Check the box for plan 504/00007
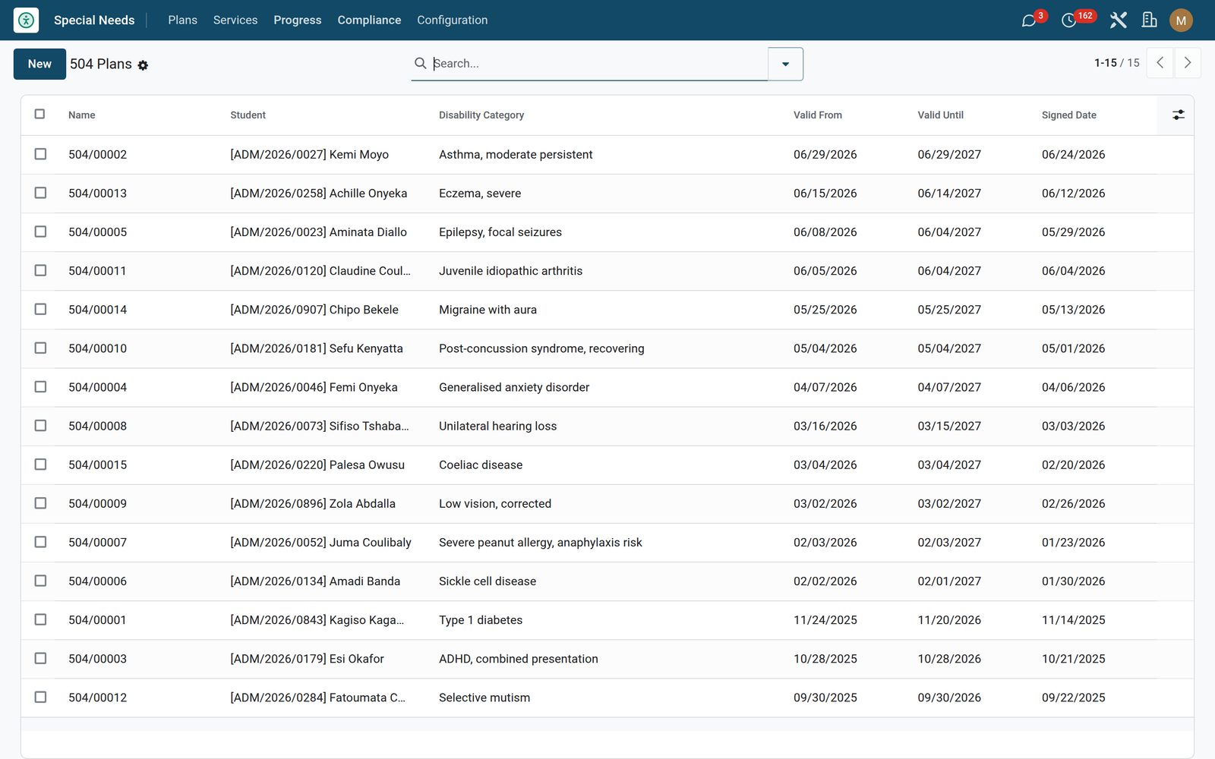 [x=40, y=542]
